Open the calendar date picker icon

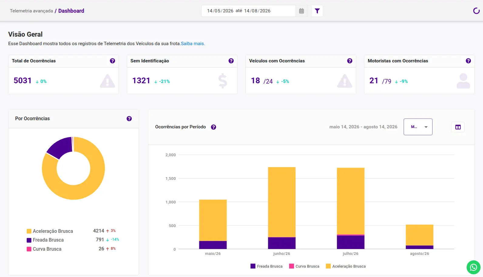tap(301, 11)
